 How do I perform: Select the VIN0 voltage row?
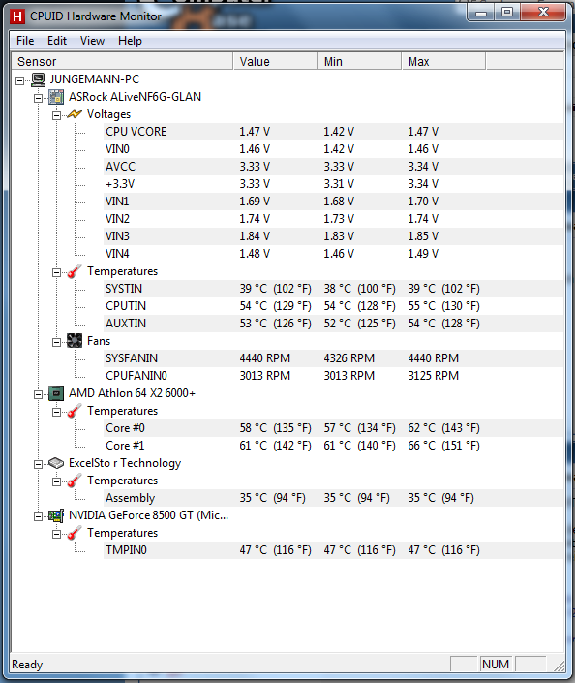click(x=333, y=149)
